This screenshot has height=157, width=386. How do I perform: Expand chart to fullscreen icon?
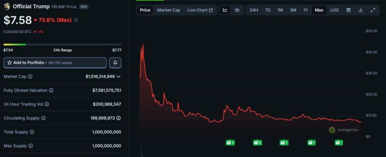coord(373,10)
